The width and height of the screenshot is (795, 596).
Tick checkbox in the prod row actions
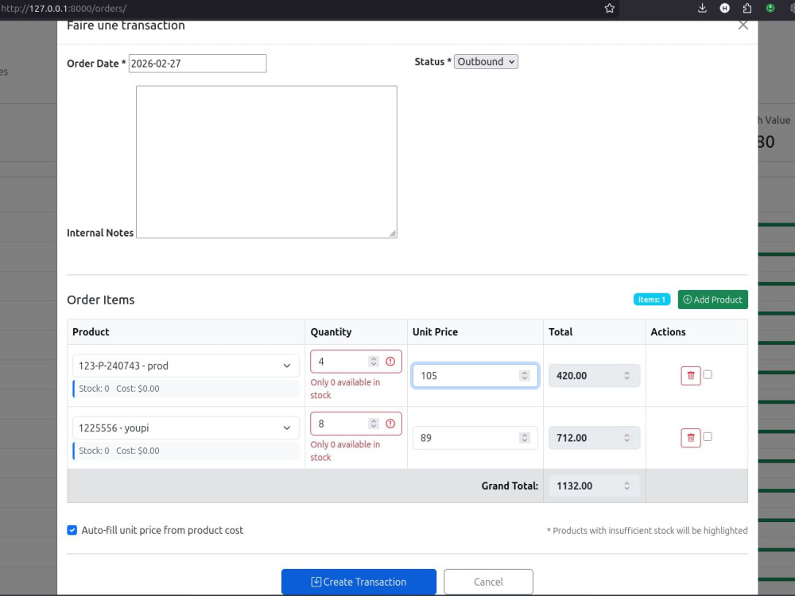click(708, 374)
